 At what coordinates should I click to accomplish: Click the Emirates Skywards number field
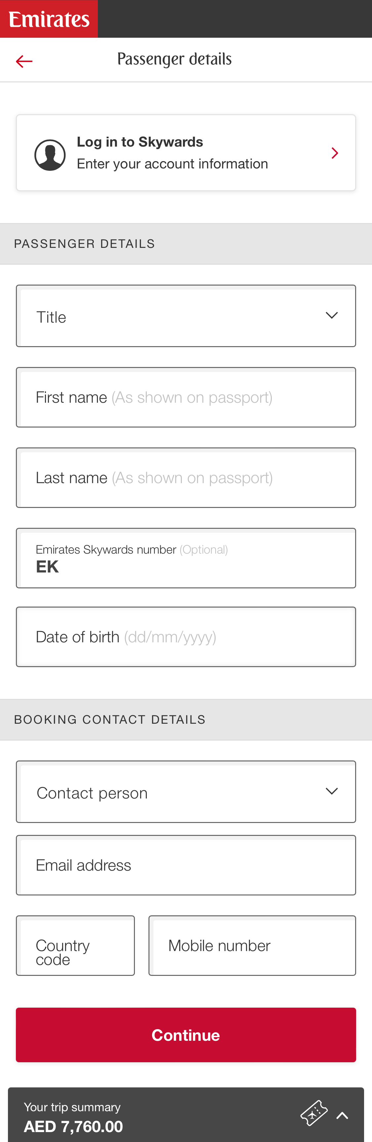(x=186, y=558)
